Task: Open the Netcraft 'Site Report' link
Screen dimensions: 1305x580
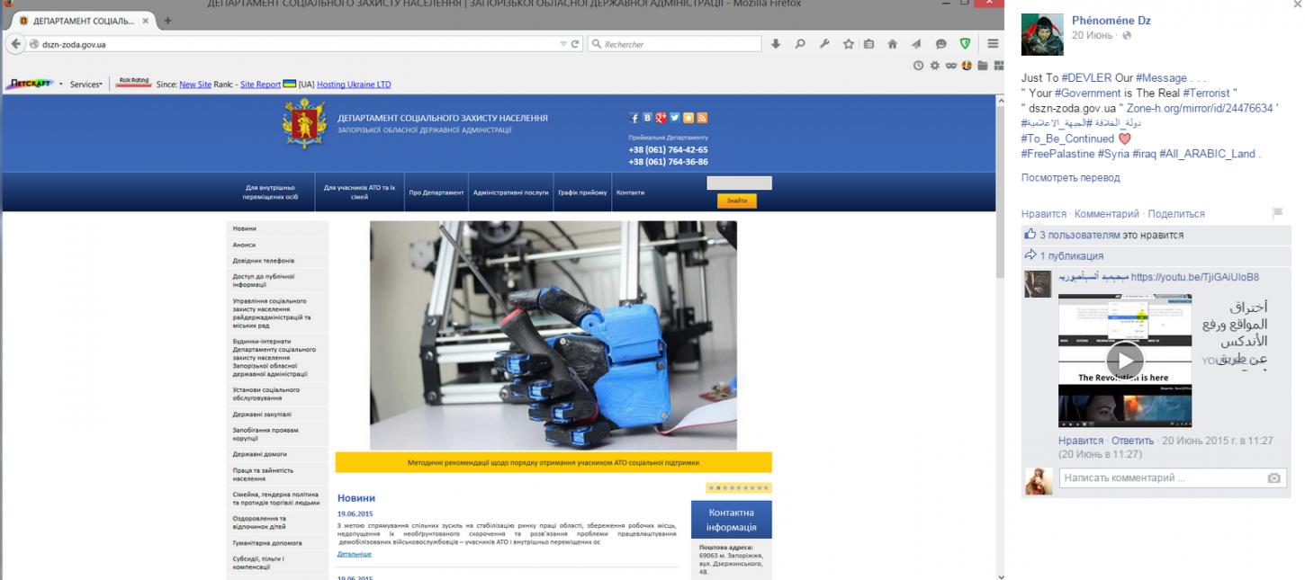Action: click(261, 85)
